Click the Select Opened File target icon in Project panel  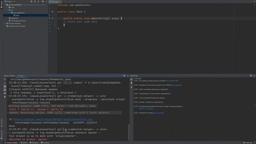pos(31,2)
